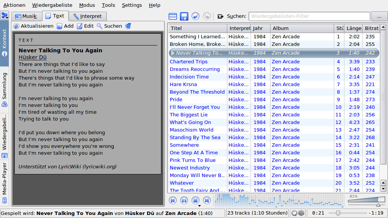Open the sidebar configuration icon above Kontext

pyautogui.click(x=5, y=16)
